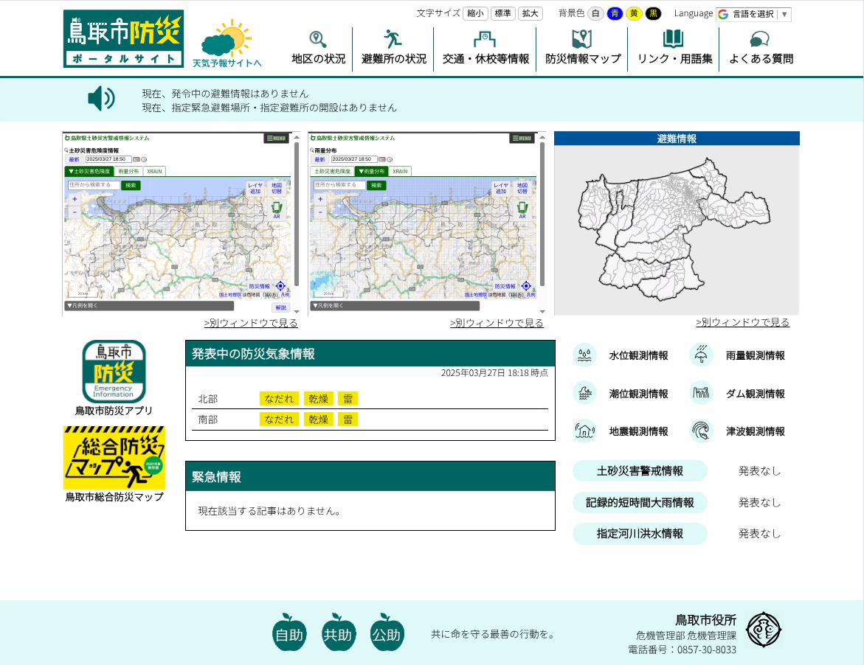The height and width of the screenshot is (665, 864).
Task: Select blue 青 background color
Action: [615, 13]
